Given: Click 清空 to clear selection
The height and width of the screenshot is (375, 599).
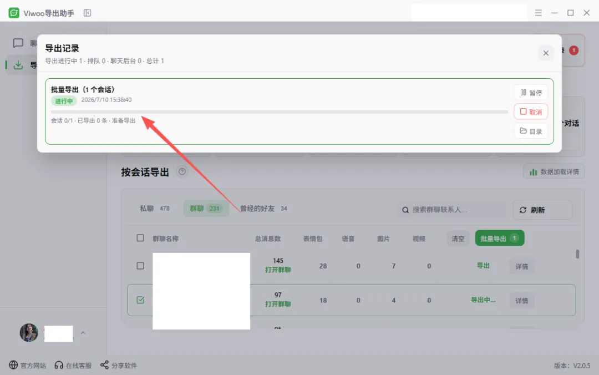Looking at the screenshot, I should click(x=458, y=239).
